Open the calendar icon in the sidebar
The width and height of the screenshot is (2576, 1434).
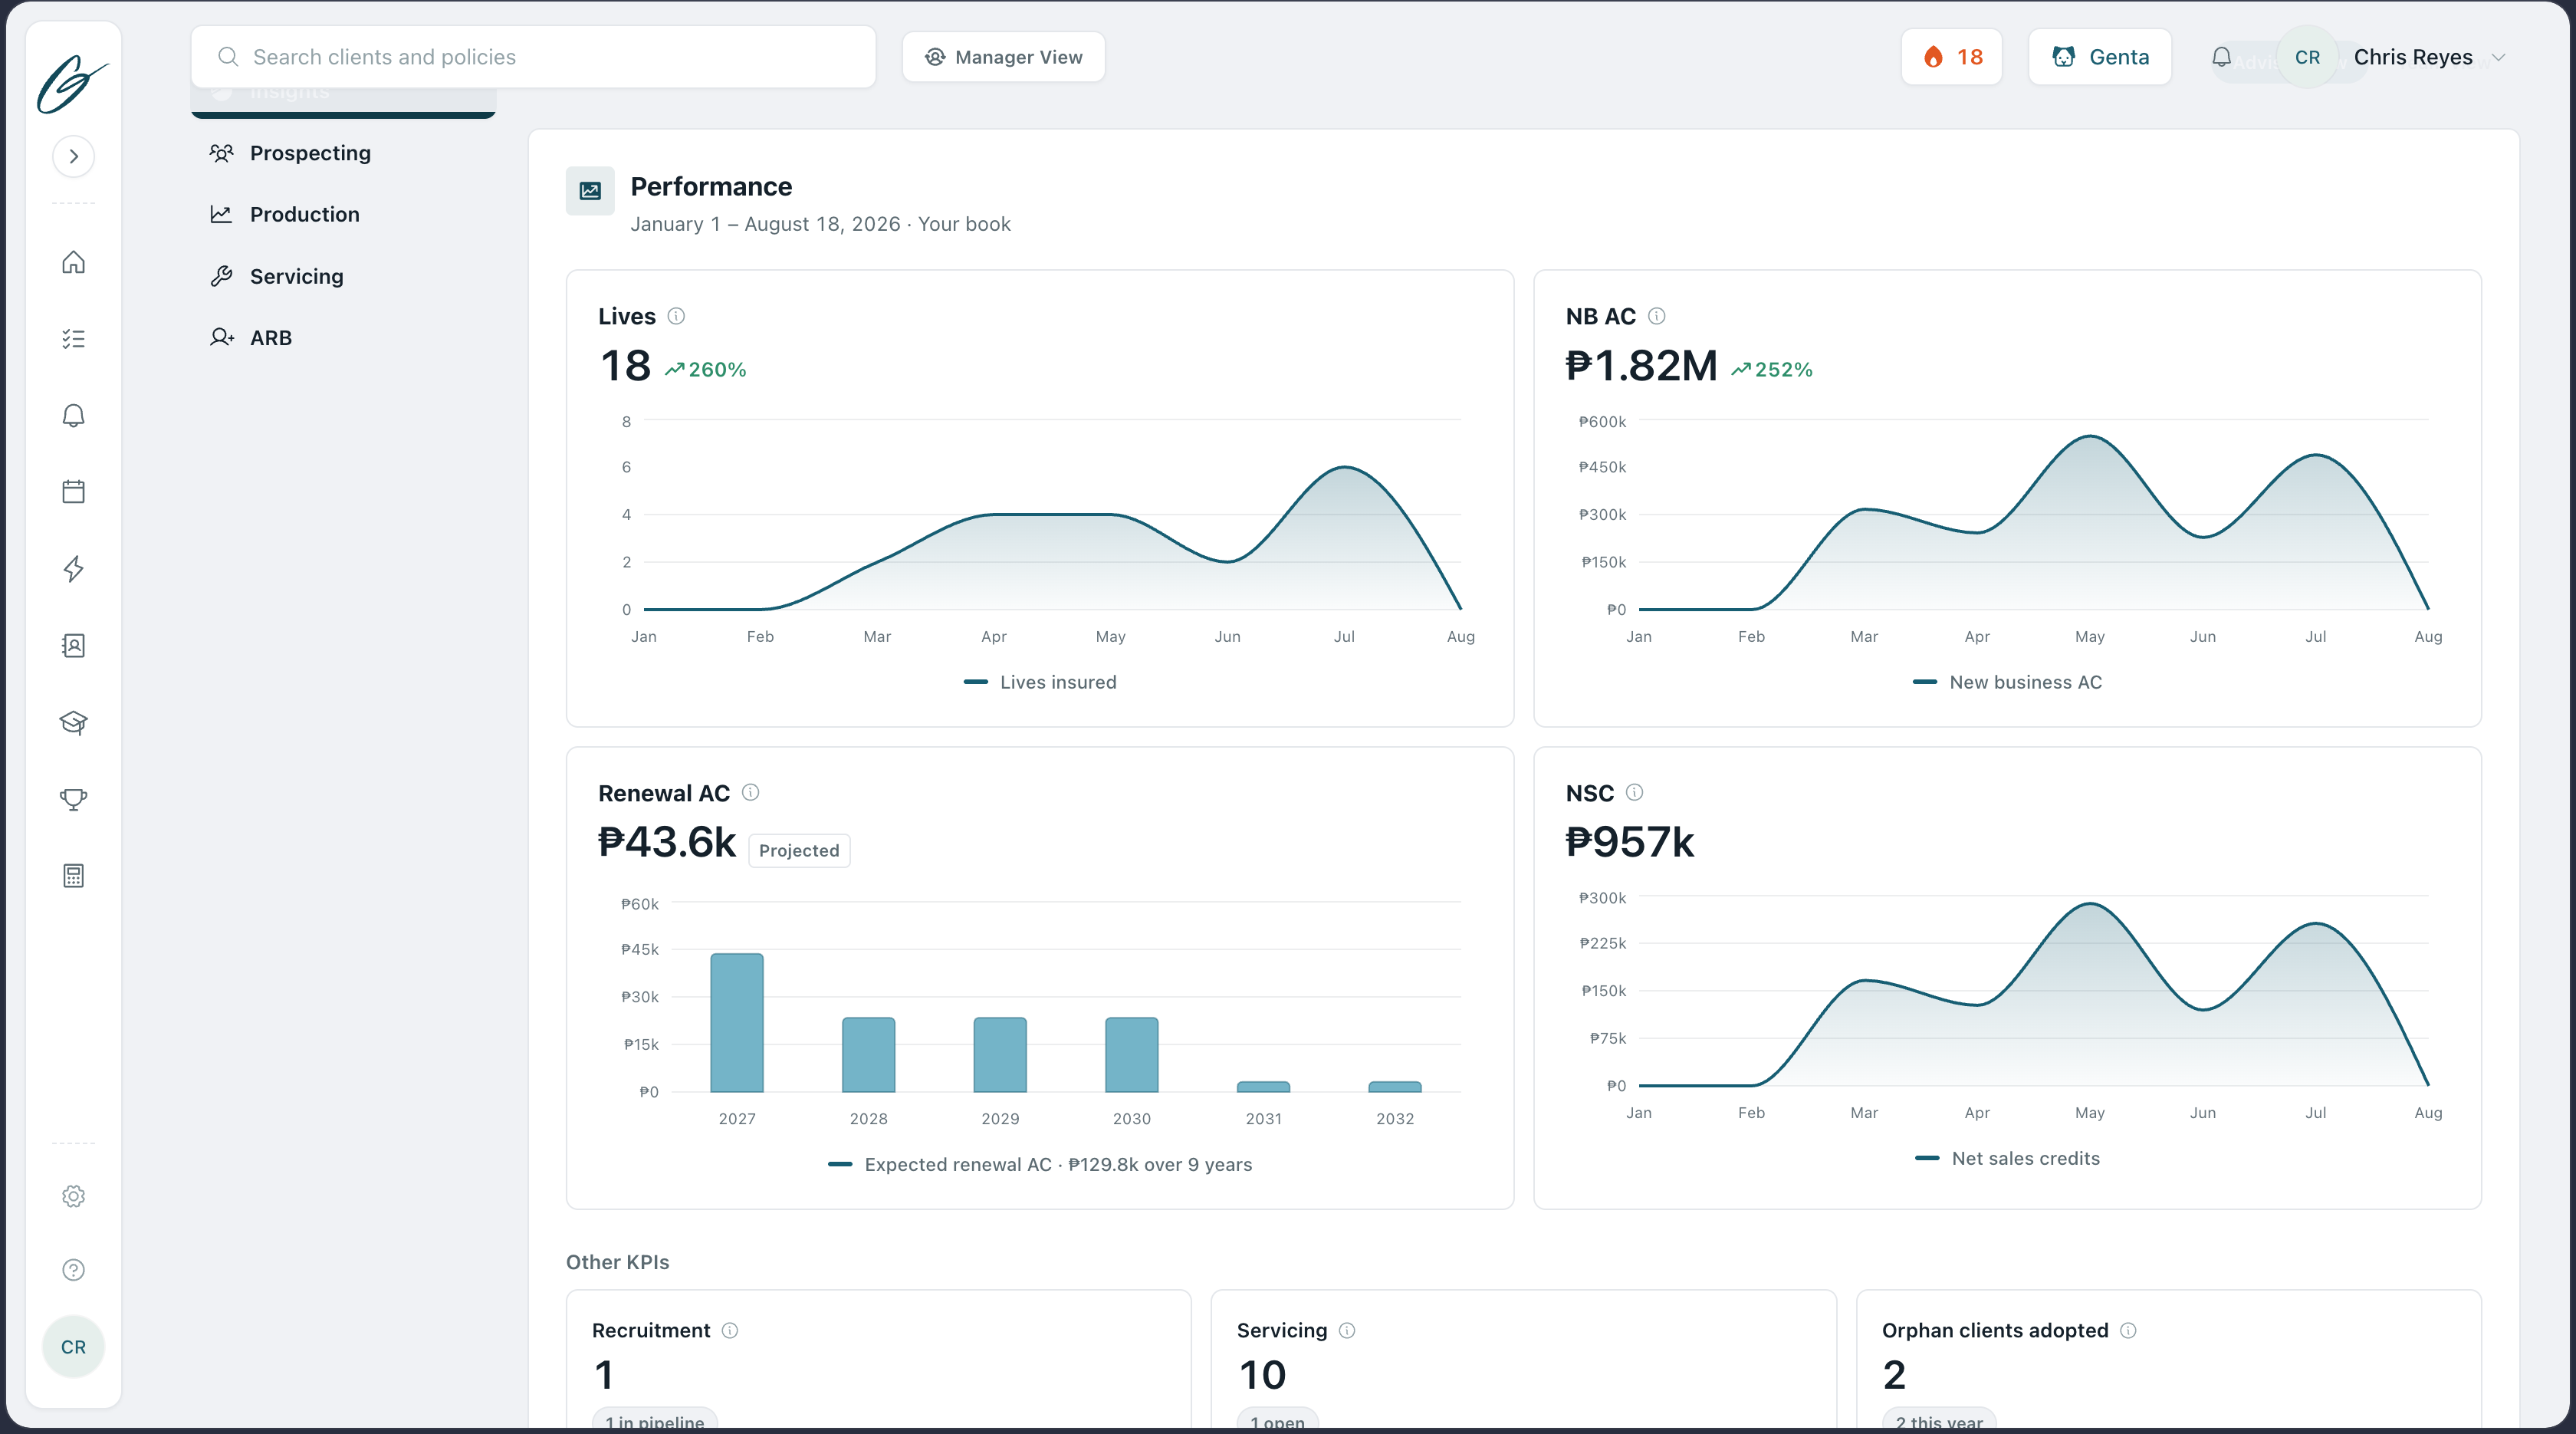(73, 492)
